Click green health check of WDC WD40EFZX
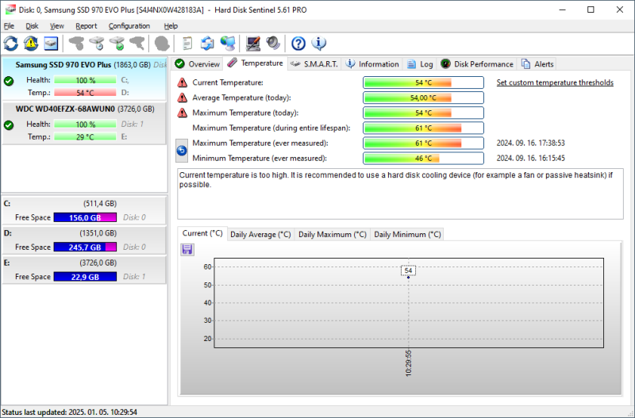The height and width of the screenshot is (418, 635). pyautogui.click(x=9, y=125)
